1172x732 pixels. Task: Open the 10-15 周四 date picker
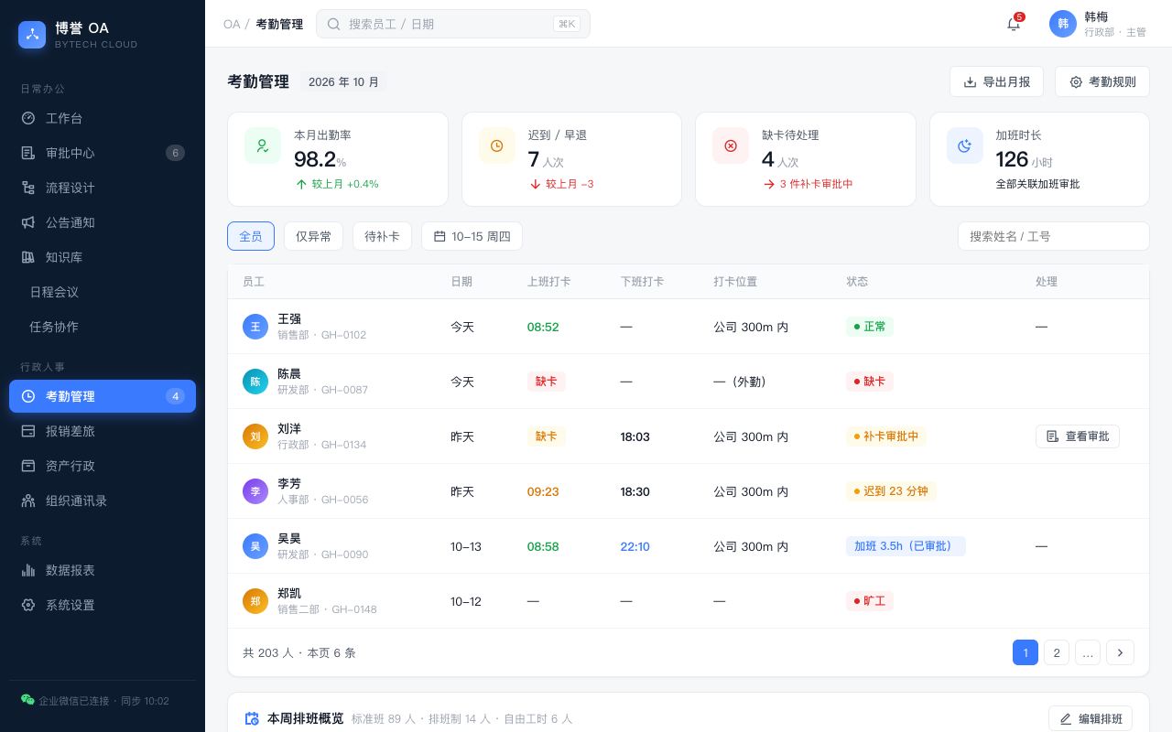coord(472,236)
